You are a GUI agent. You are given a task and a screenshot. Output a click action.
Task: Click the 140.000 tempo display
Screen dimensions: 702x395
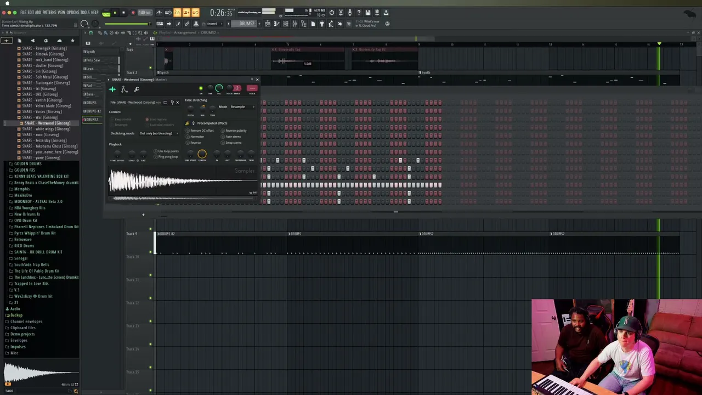pyautogui.click(x=144, y=12)
